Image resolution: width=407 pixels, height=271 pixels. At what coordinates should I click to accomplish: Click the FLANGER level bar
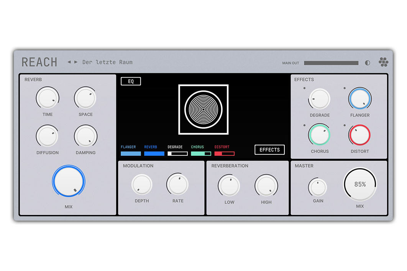click(131, 154)
